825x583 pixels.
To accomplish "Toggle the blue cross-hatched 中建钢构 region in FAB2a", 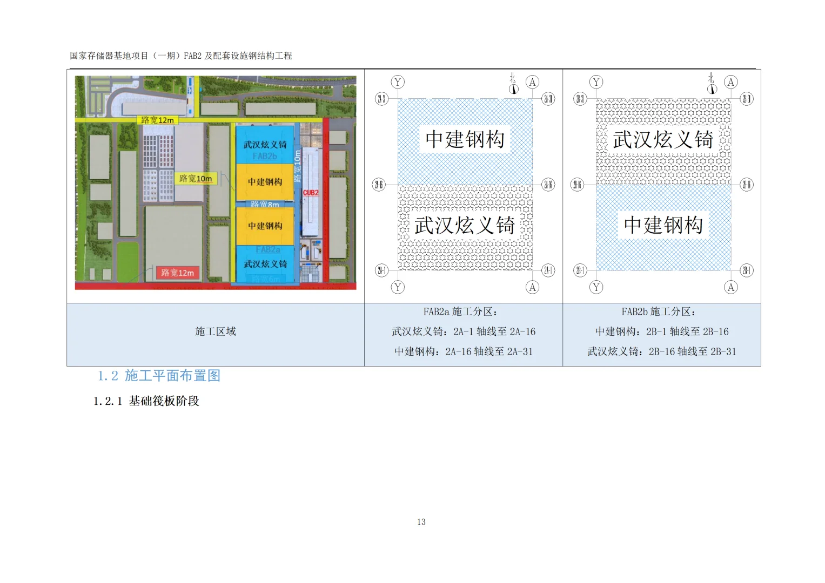I will [x=465, y=138].
